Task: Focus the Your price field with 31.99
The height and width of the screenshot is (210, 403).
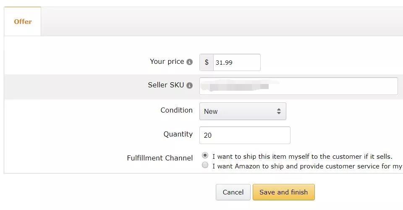Action: click(x=236, y=63)
